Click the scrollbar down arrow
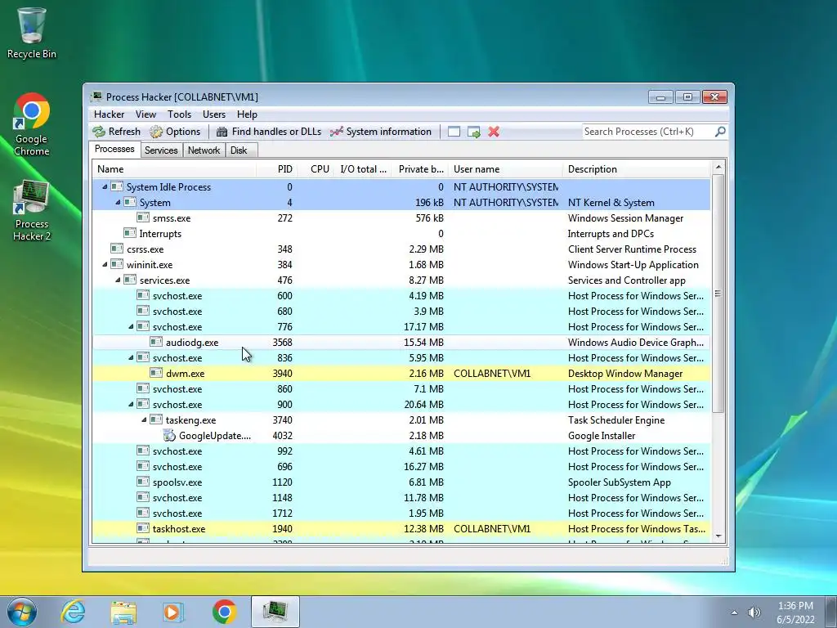837x628 pixels. click(x=718, y=536)
